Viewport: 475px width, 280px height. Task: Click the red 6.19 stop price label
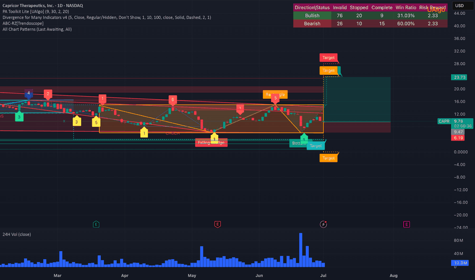point(458,138)
